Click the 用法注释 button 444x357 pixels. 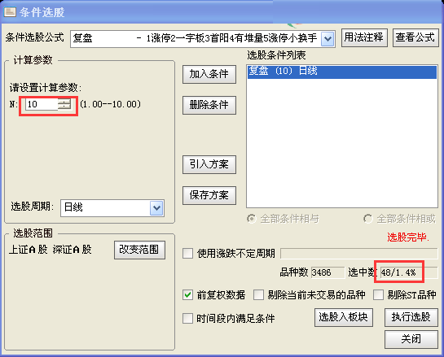coord(364,37)
